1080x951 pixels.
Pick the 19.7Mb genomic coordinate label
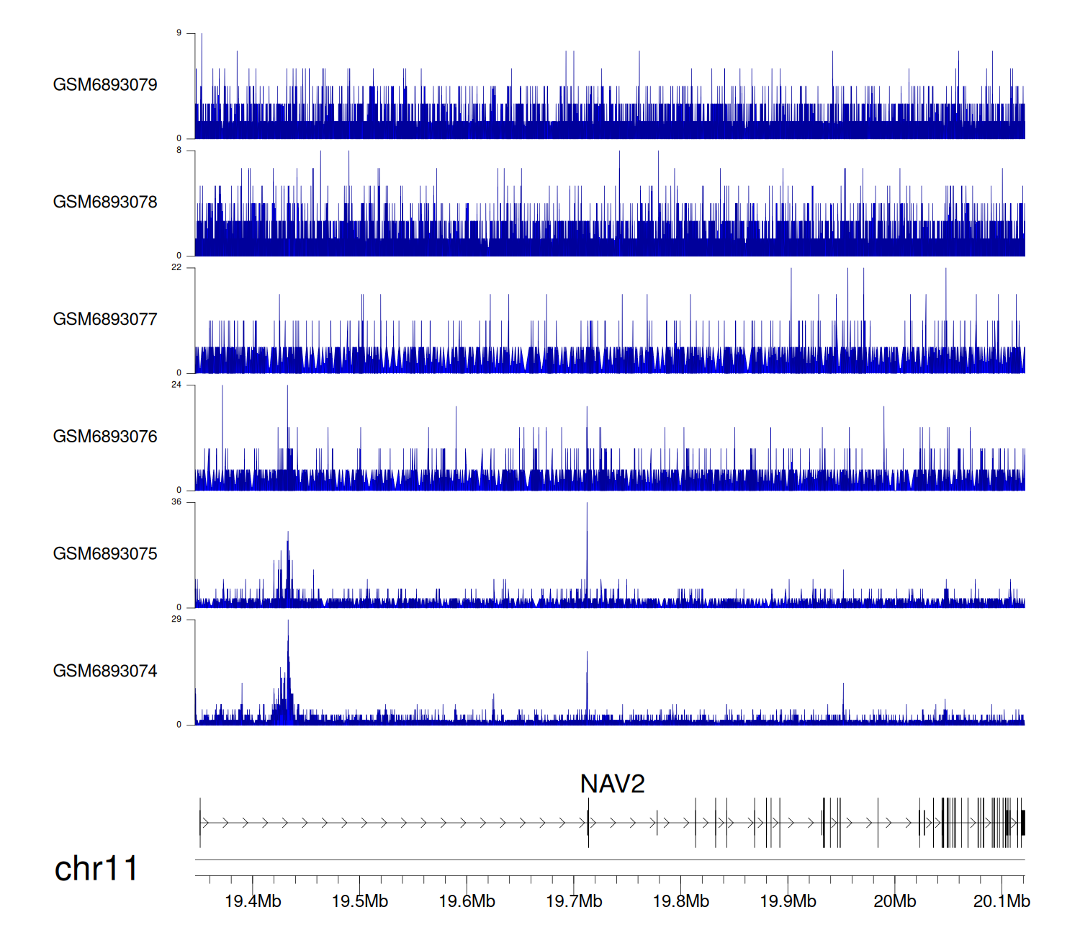(574, 901)
